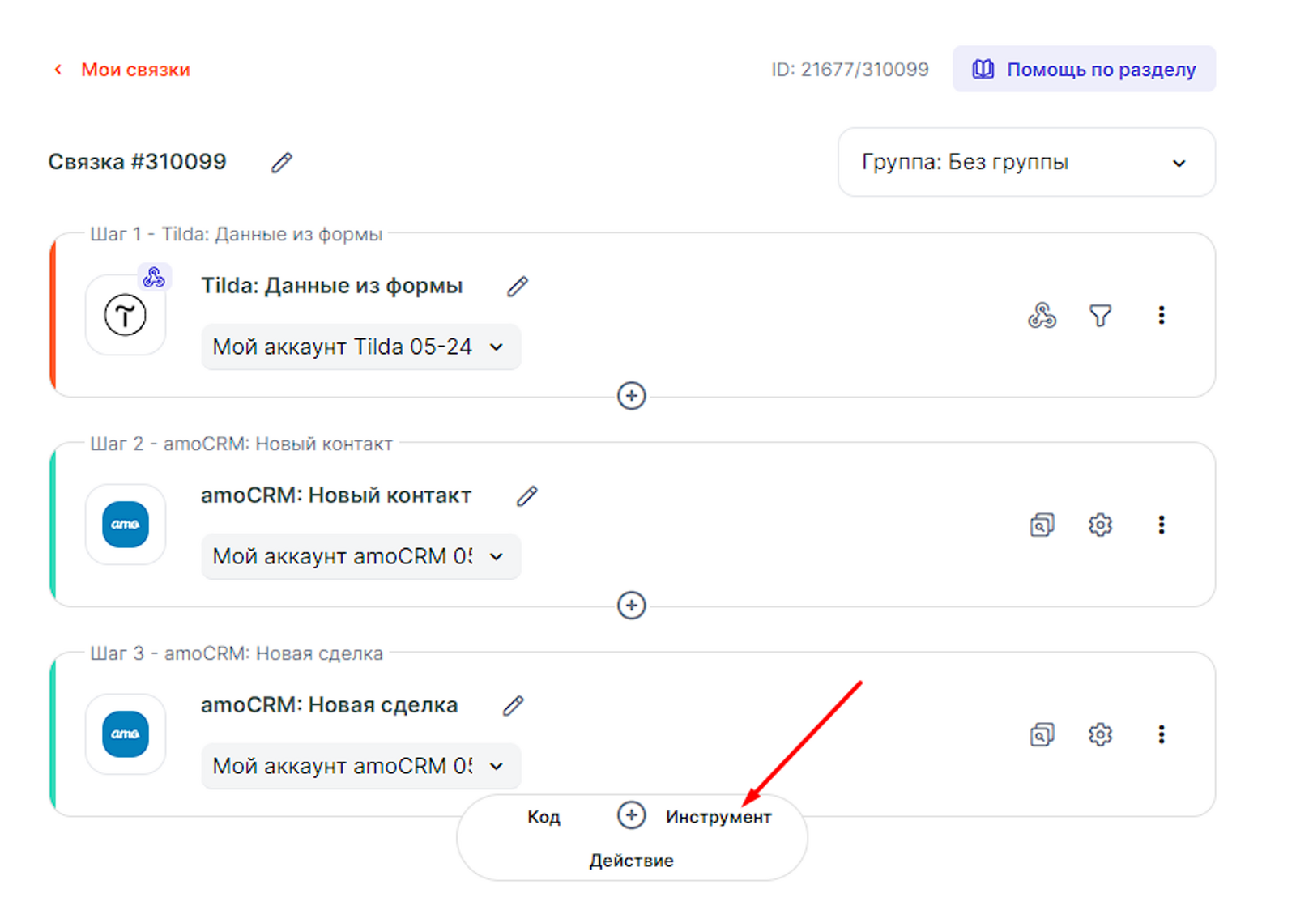The height and width of the screenshot is (910, 1296).
Task: Open three-dot menu for amoCRM: Новая сделка
Action: 1161,734
